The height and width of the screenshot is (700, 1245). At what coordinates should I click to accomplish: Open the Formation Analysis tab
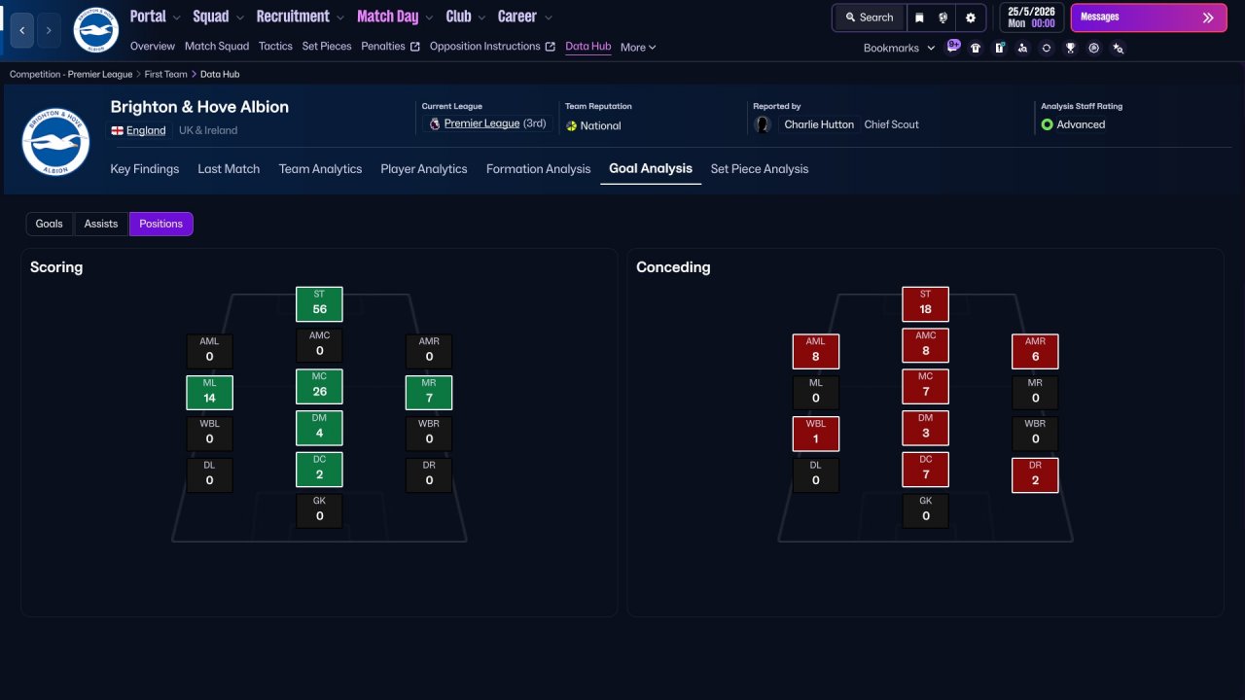(539, 169)
